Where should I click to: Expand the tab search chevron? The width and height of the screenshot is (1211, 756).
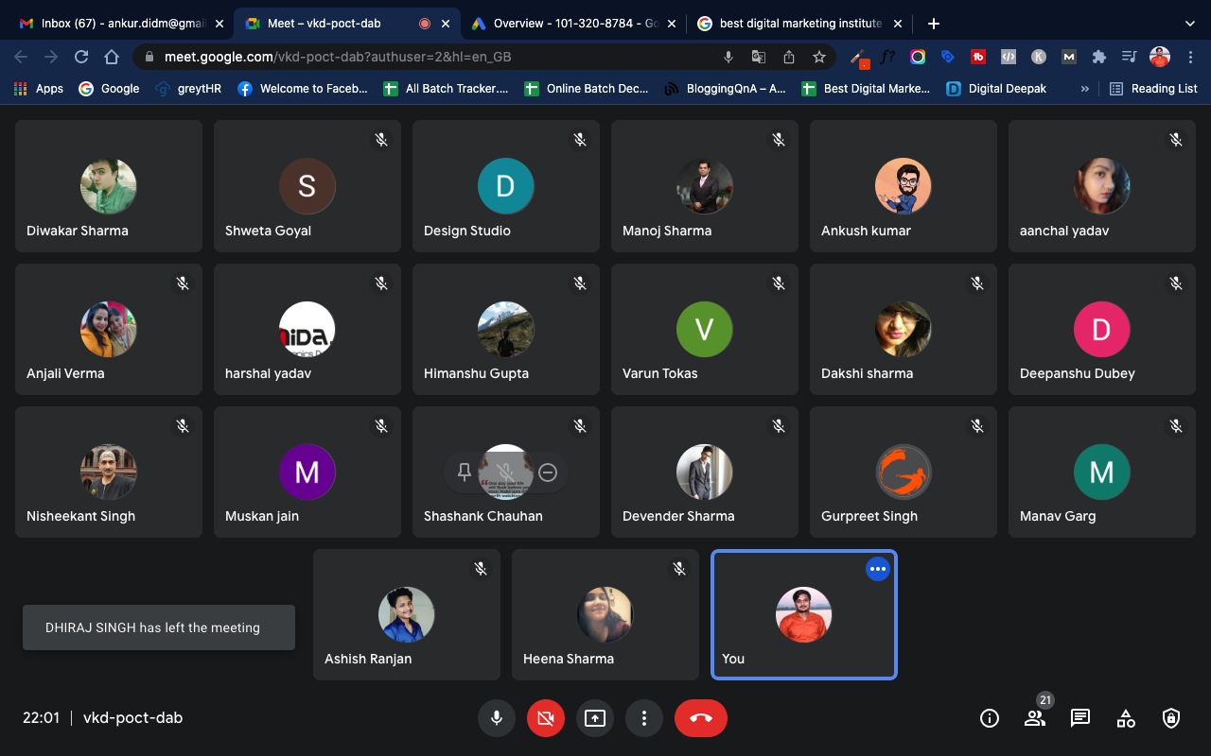tap(1190, 24)
